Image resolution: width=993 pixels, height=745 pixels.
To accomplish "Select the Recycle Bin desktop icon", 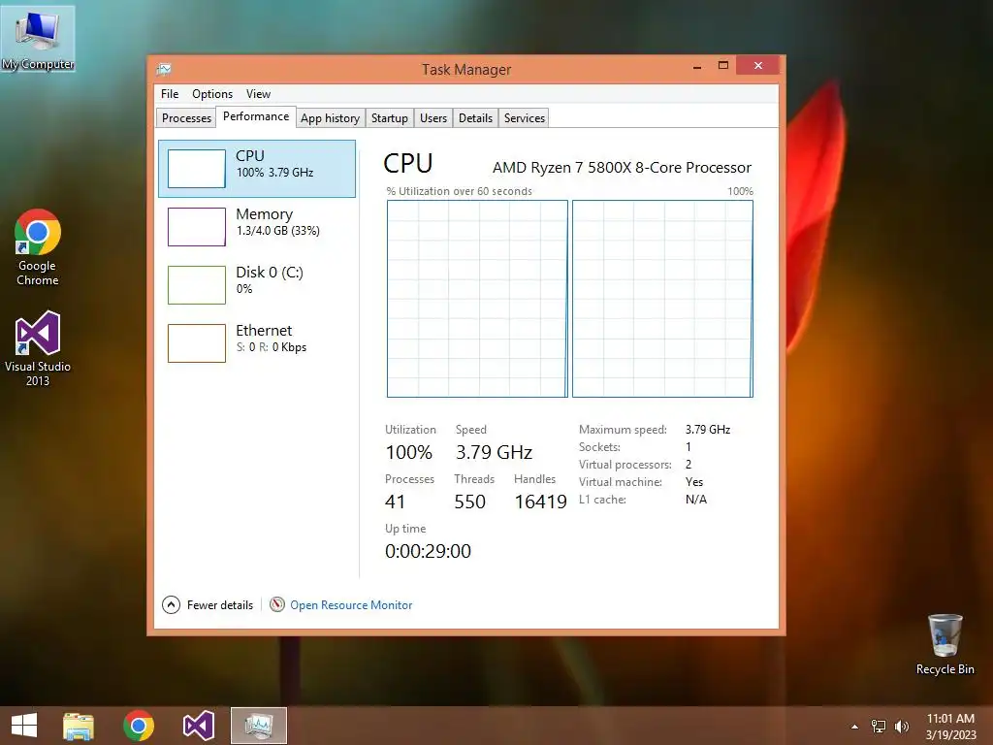I will [x=945, y=644].
